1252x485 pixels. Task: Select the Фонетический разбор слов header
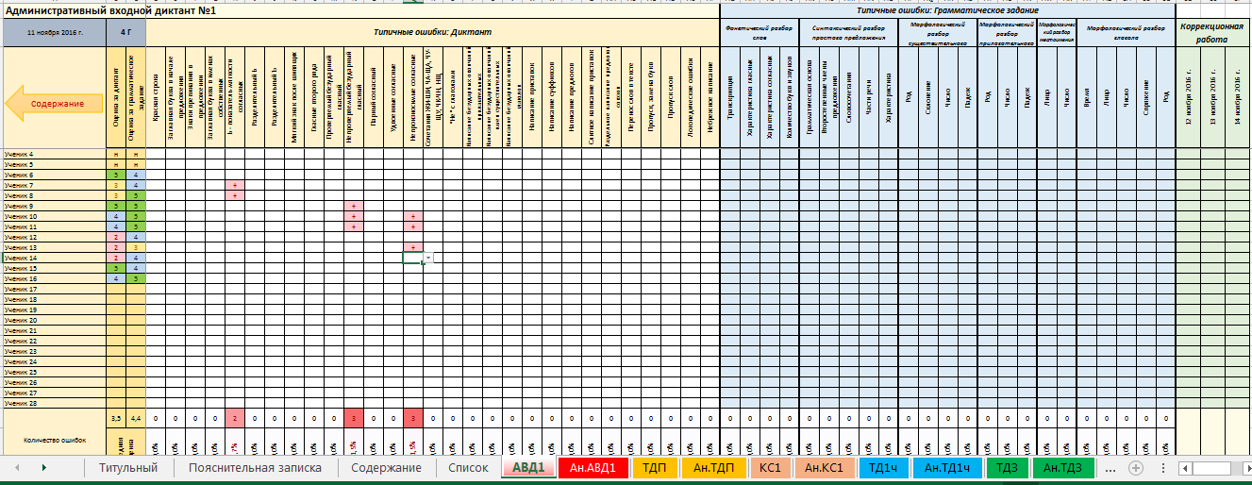[x=760, y=33]
